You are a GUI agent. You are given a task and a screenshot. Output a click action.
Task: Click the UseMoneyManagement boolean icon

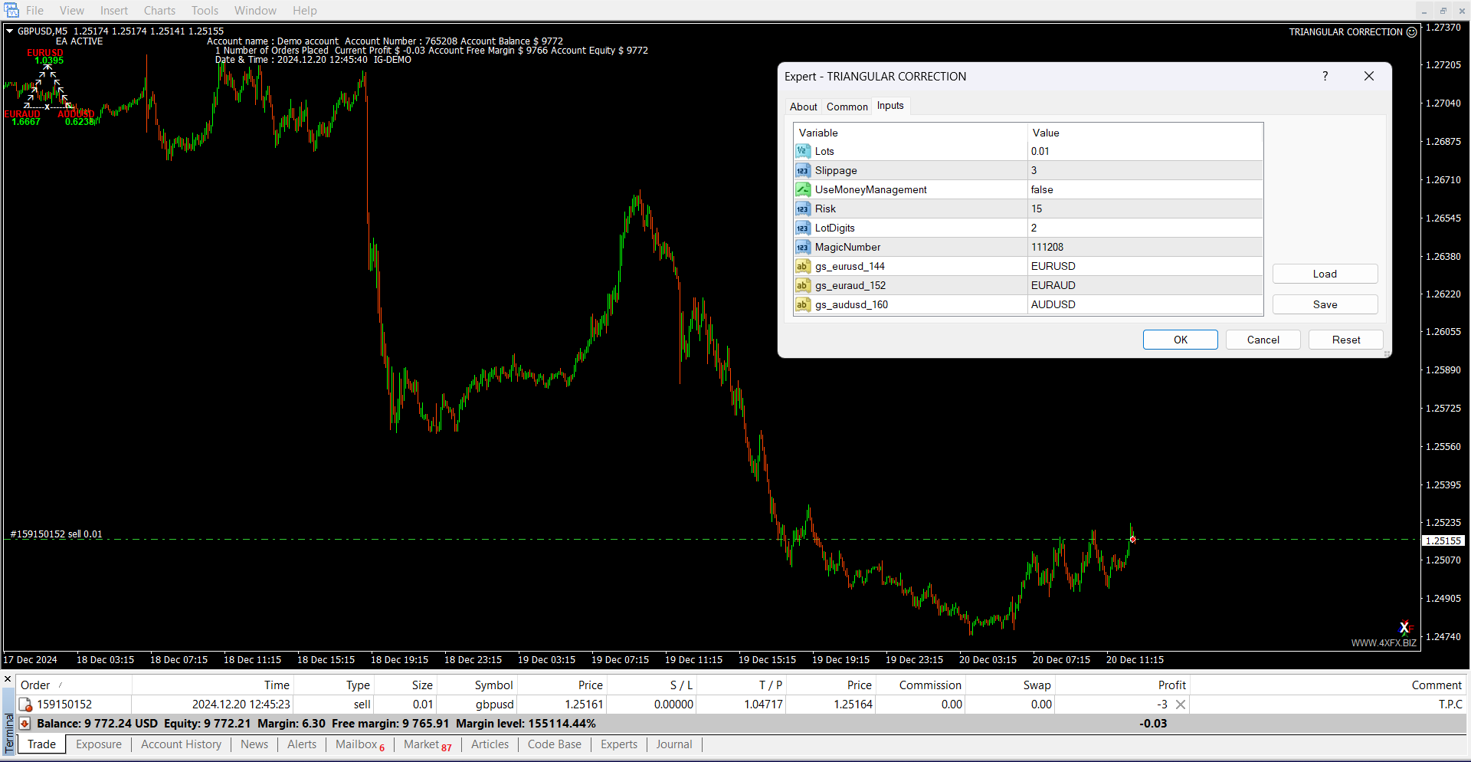pyautogui.click(x=802, y=189)
